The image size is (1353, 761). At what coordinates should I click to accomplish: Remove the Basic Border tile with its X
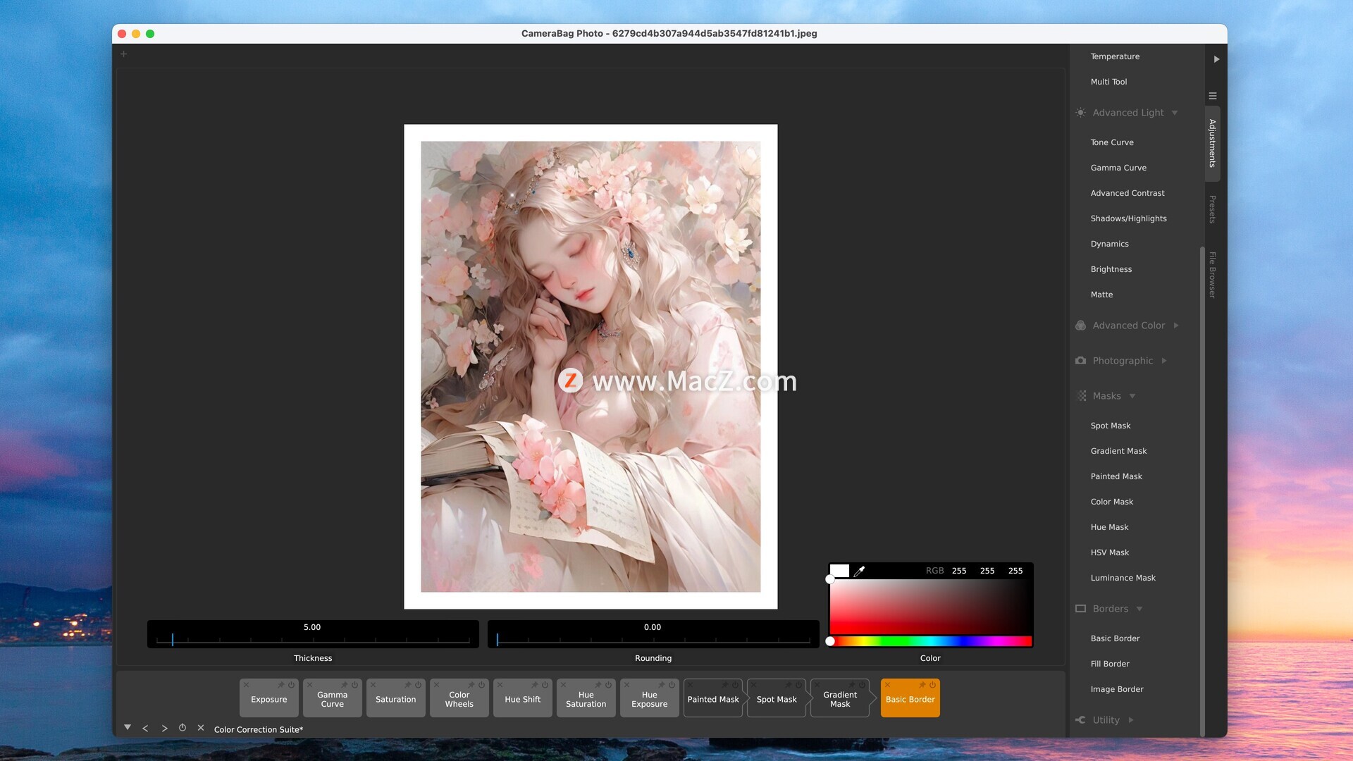[887, 685]
